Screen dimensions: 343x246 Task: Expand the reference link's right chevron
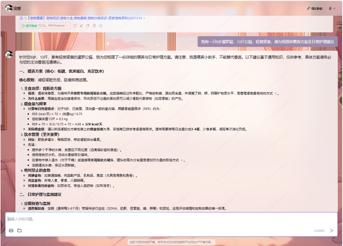tap(144, 18)
